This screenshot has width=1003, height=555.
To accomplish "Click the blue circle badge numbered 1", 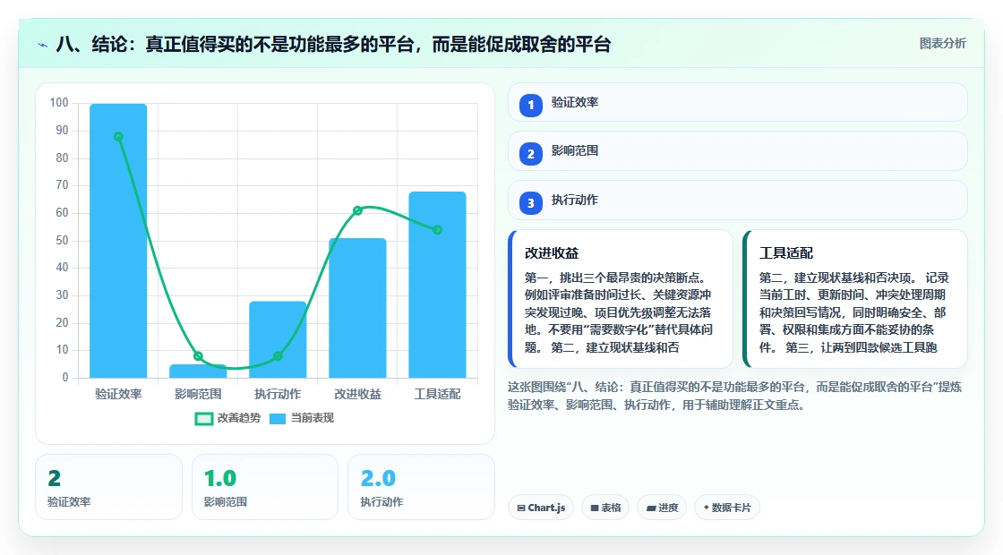I will [x=531, y=106].
